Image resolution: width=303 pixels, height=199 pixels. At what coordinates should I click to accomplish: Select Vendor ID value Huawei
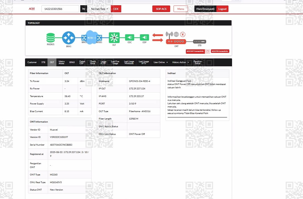54,130
